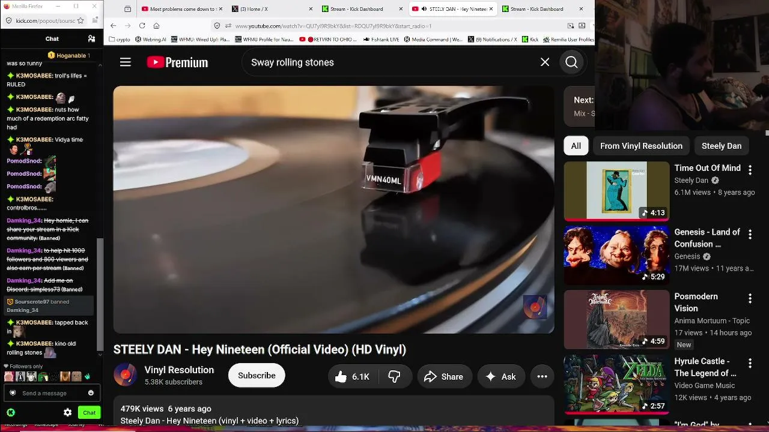Dislike the Steely Dan video

(394, 377)
